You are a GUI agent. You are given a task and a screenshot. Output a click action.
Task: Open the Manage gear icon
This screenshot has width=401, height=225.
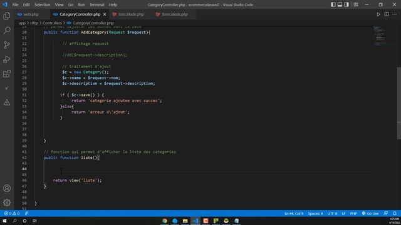point(7,202)
